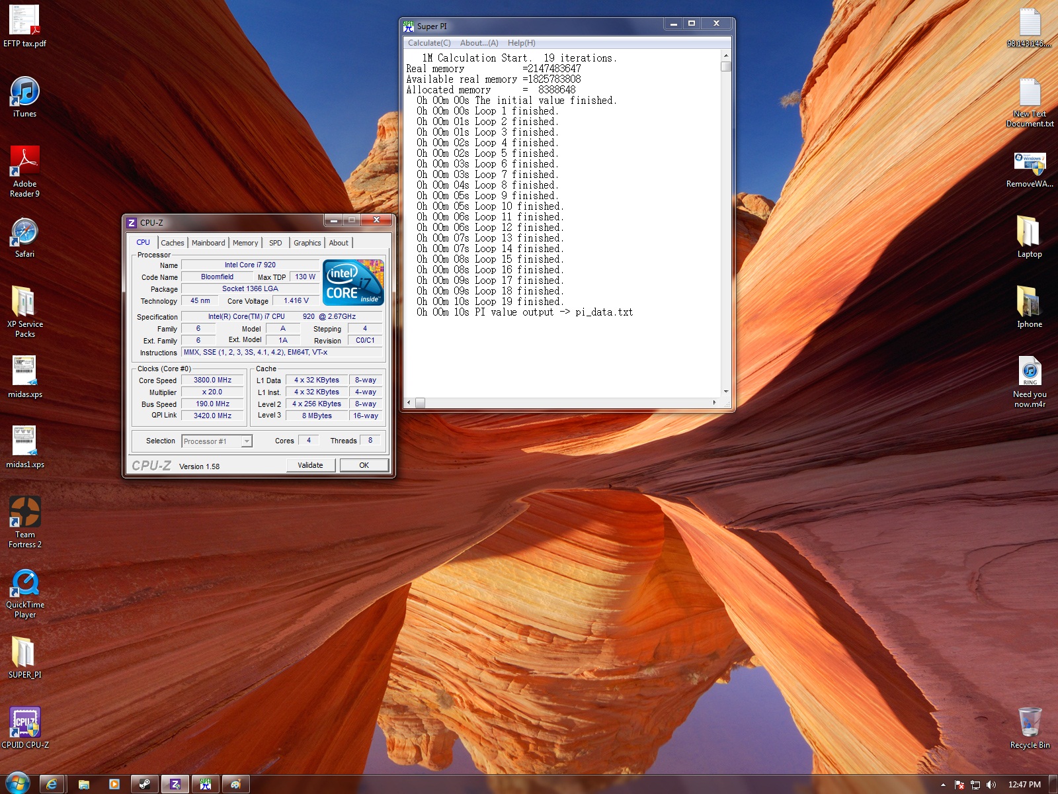The image size is (1058, 794).
Task: Open iTunes desktop shortcut
Action: point(24,93)
